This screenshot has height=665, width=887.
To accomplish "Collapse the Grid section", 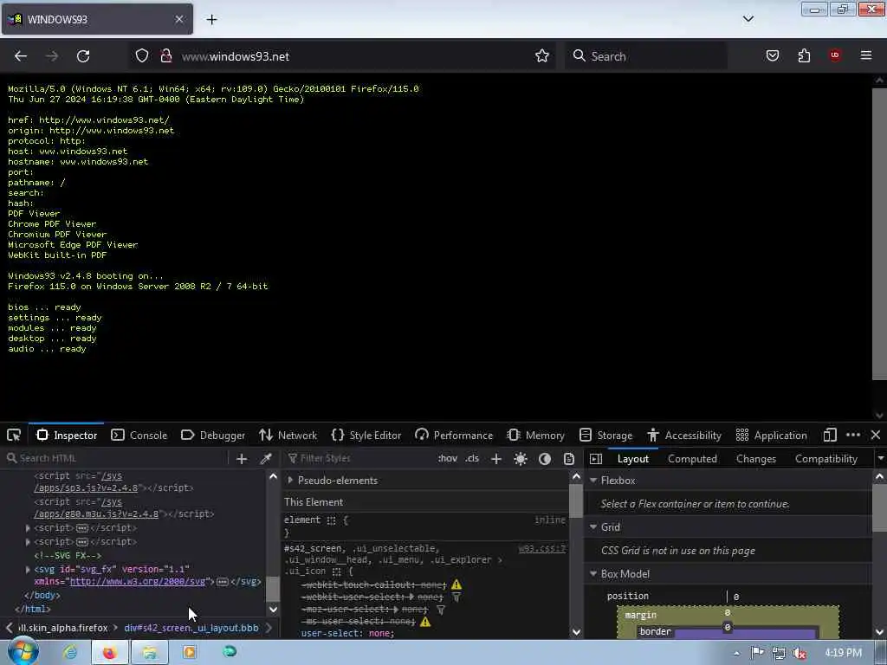I will (593, 527).
